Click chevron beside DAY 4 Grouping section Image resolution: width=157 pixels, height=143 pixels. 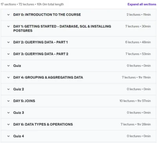[x=8, y=77]
